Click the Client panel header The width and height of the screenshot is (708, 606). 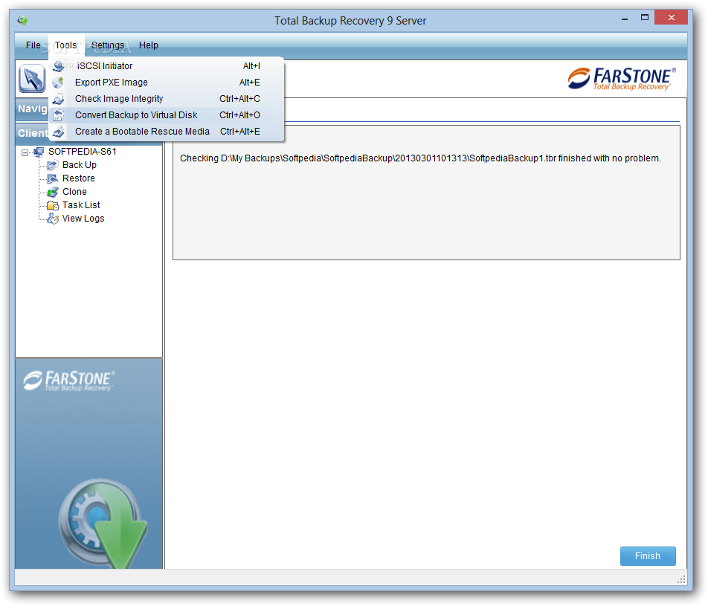point(33,134)
